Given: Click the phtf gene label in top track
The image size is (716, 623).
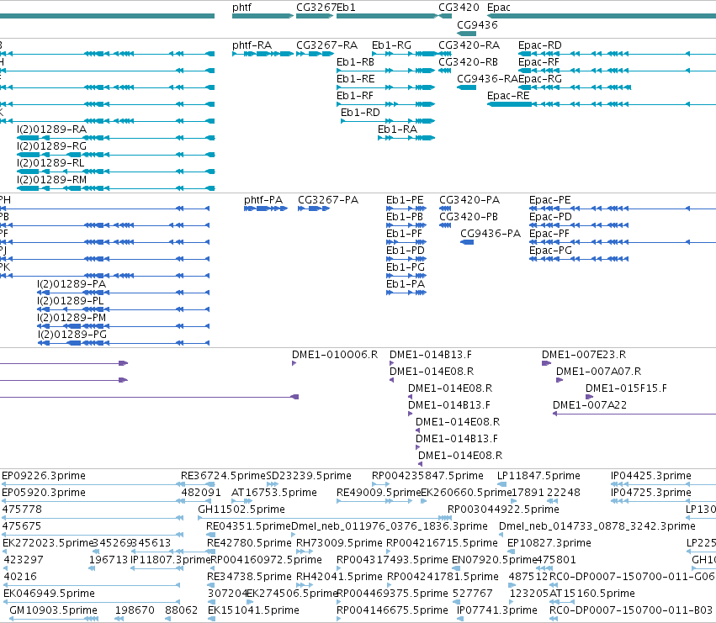Looking at the screenshot, I should (241, 8).
